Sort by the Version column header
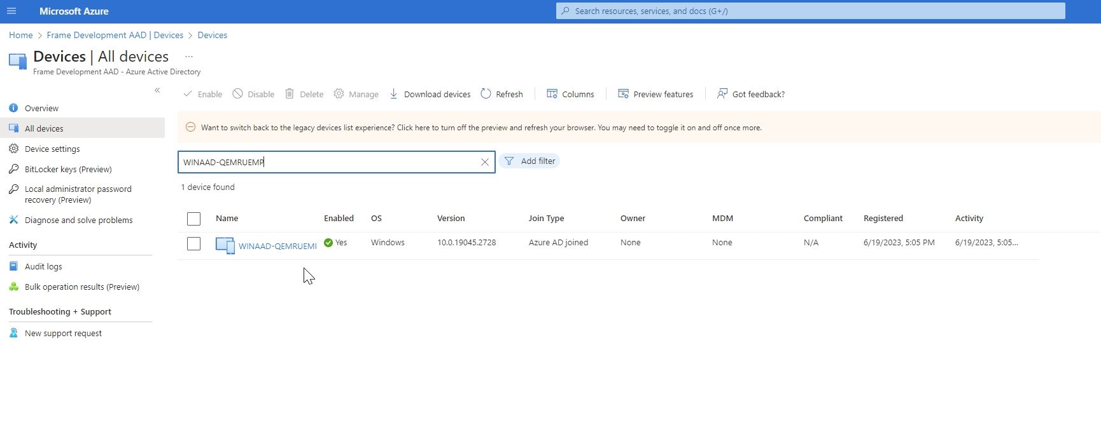 [451, 218]
